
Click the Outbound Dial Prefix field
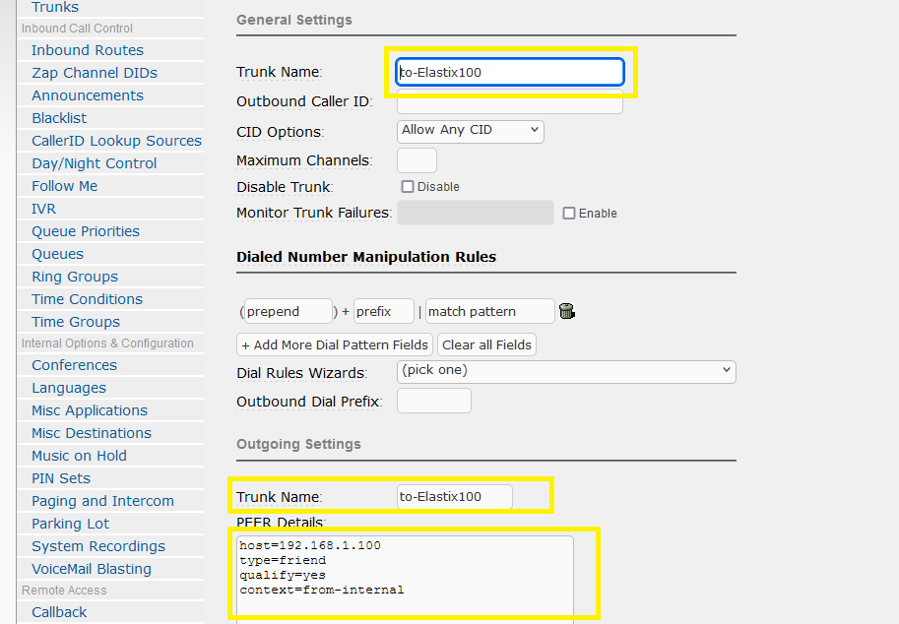[433, 401]
